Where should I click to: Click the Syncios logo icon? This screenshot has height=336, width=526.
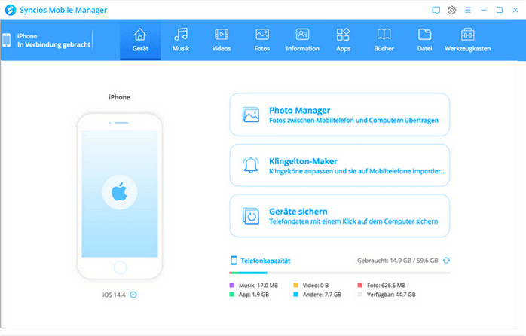click(11, 10)
